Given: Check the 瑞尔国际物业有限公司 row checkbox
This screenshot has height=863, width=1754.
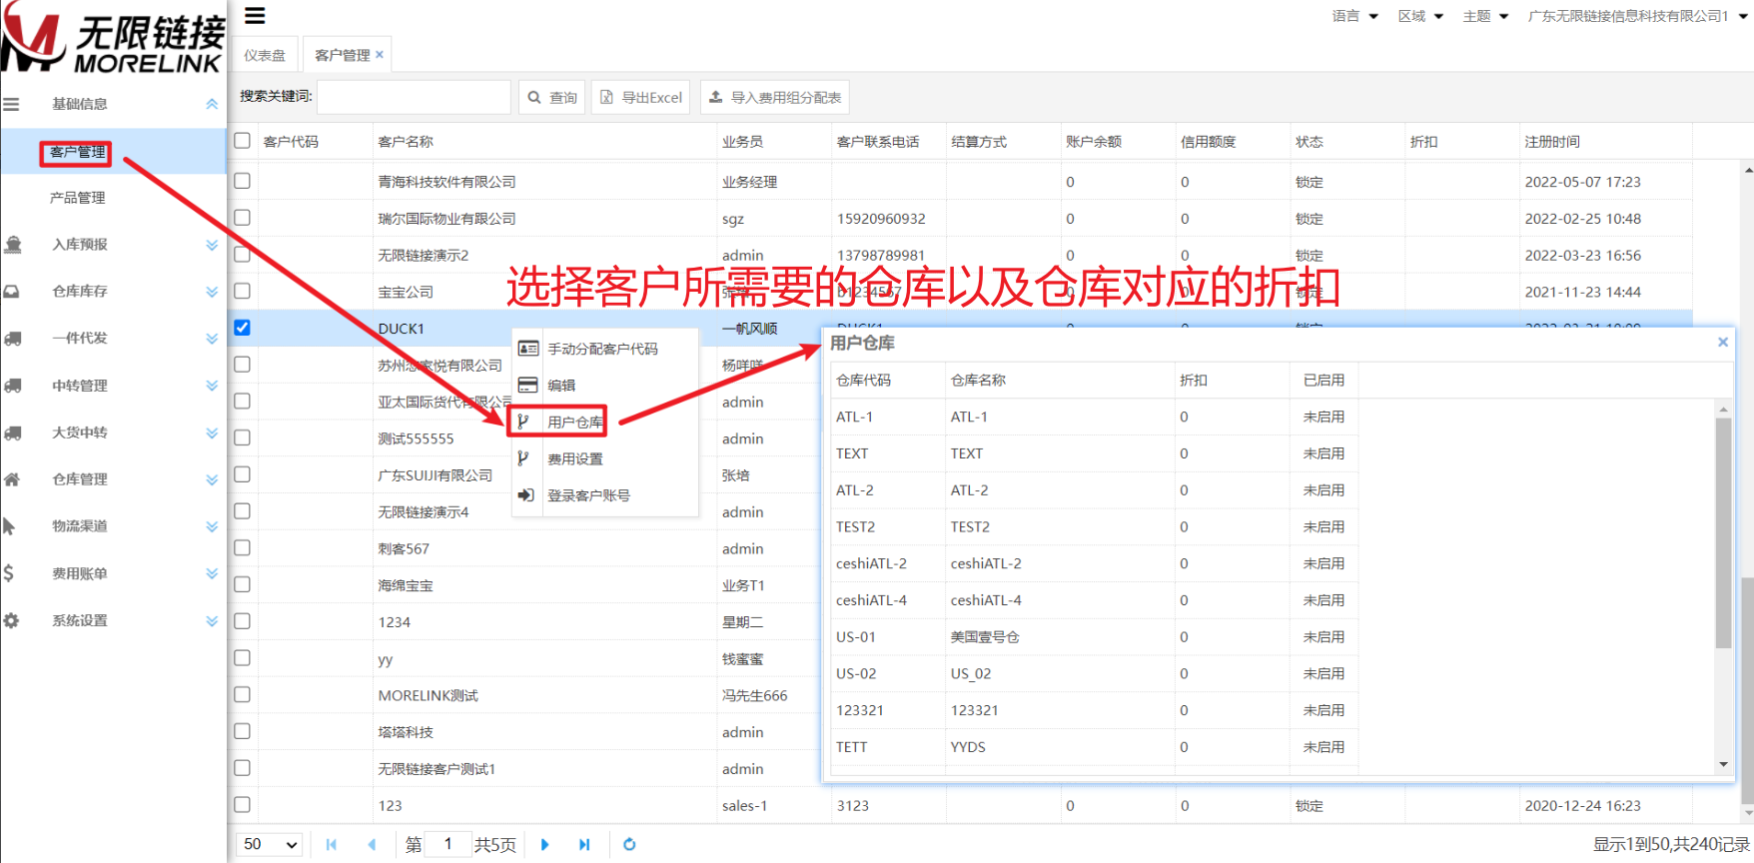Looking at the screenshot, I should (242, 218).
